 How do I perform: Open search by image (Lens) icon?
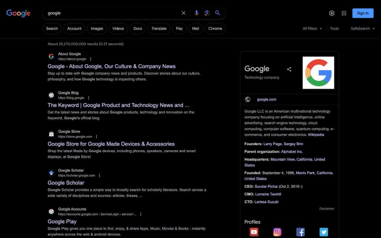click(x=207, y=13)
